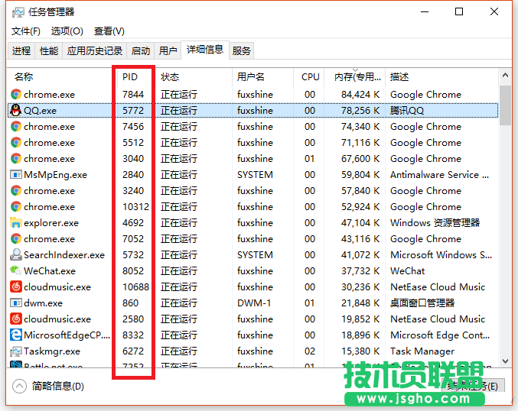518x411 pixels.
Task: Click the QQ penguin icon
Action: coord(15,110)
